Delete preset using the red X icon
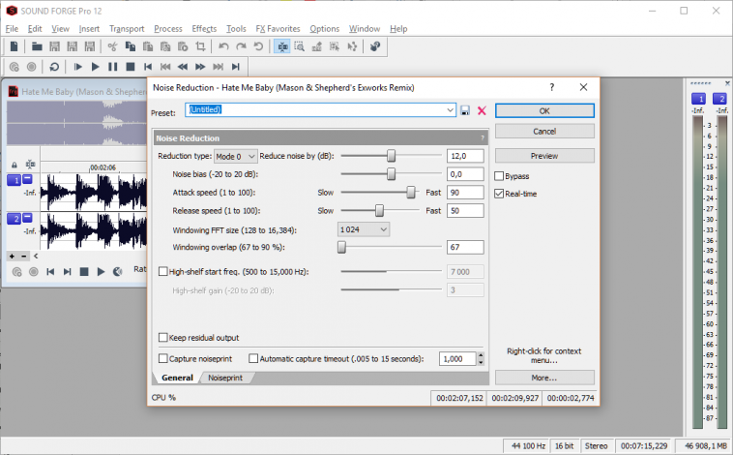Screen dimensions: 733x455 [x=482, y=111]
